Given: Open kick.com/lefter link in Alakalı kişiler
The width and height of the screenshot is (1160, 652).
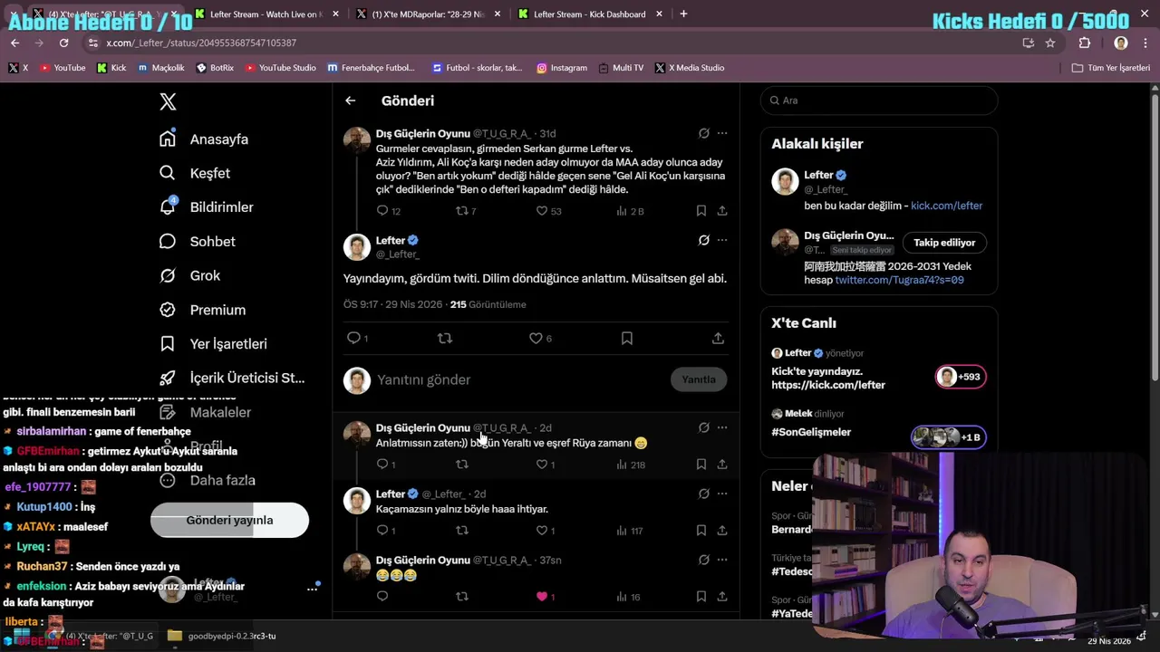Looking at the screenshot, I should coord(946,206).
